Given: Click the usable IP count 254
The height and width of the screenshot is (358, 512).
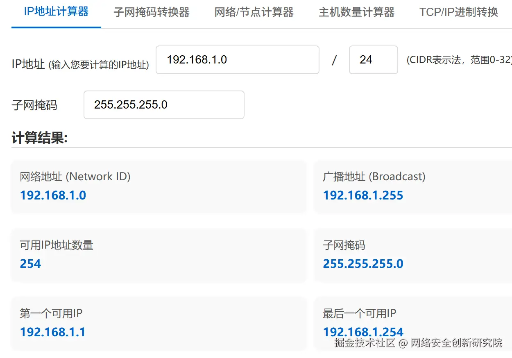Looking at the screenshot, I should (31, 264).
